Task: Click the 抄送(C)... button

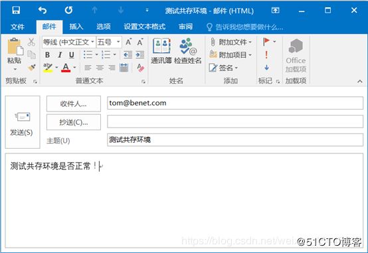Action: 74,122
